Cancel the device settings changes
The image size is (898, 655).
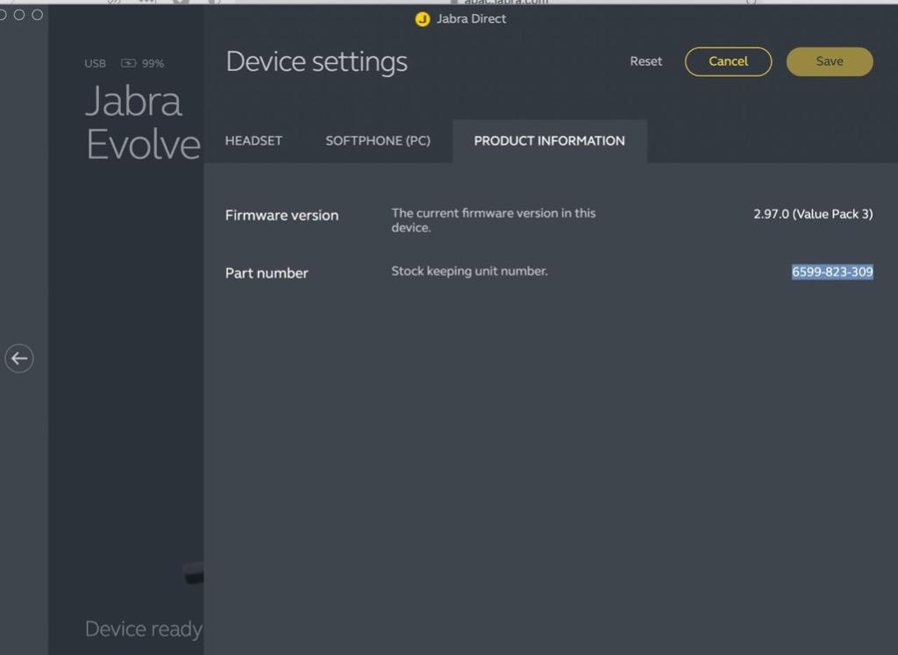pyautogui.click(x=728, y=61)
